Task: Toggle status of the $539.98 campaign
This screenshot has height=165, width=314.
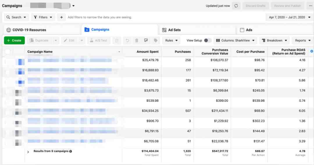Action: tap(18, 102)
